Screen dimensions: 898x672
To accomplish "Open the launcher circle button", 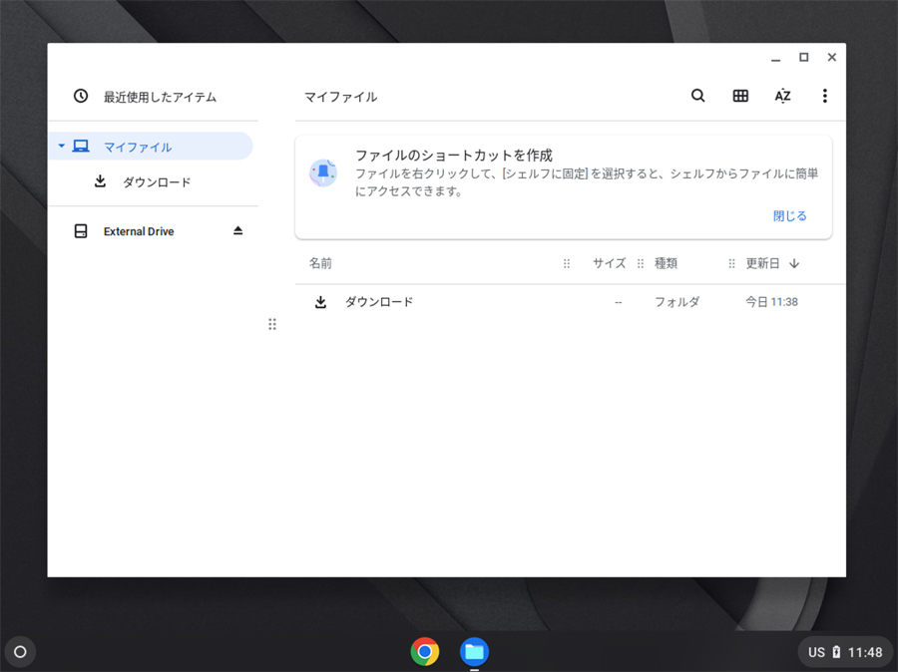I will point(20,652).
